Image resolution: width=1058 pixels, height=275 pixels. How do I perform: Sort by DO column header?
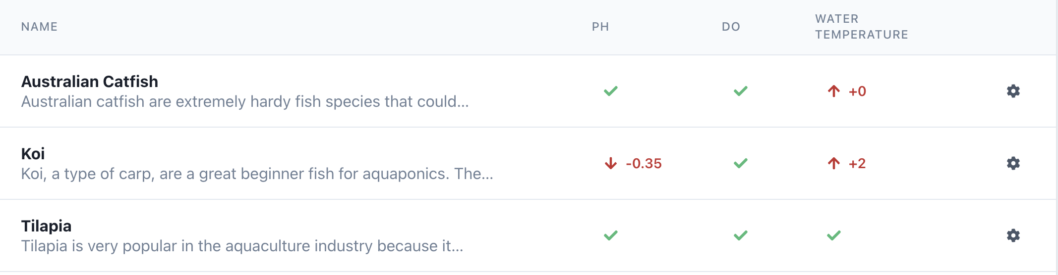[731, 27]
